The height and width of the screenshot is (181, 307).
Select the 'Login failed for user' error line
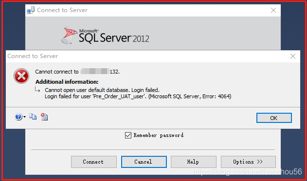138,96
